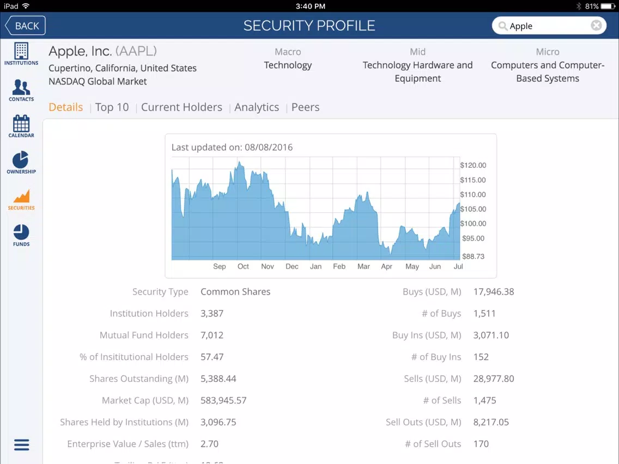Open the Funds sidebar icon

21,236
